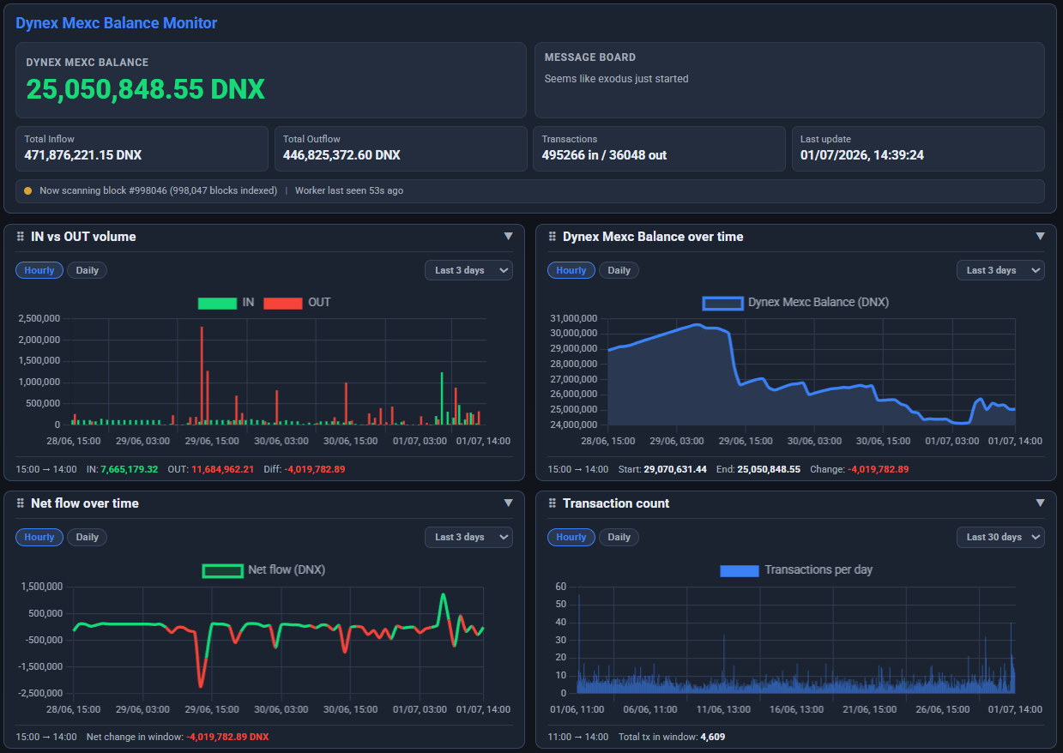Click the Total Inflow value 471,876,221.15 DNX
1063x753 pixels.
pos(83,155)
